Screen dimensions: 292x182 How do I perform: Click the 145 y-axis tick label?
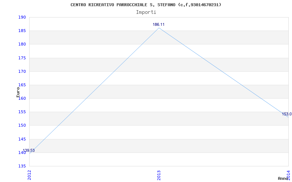22,139
